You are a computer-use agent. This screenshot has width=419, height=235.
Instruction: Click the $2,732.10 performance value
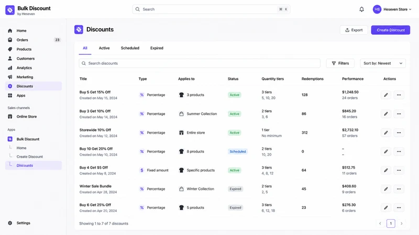(x=350, y=130)
